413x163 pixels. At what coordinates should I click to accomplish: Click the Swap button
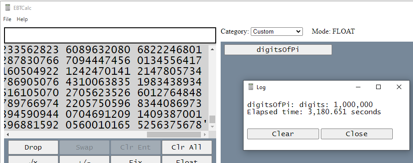click(x=84, y=147)
